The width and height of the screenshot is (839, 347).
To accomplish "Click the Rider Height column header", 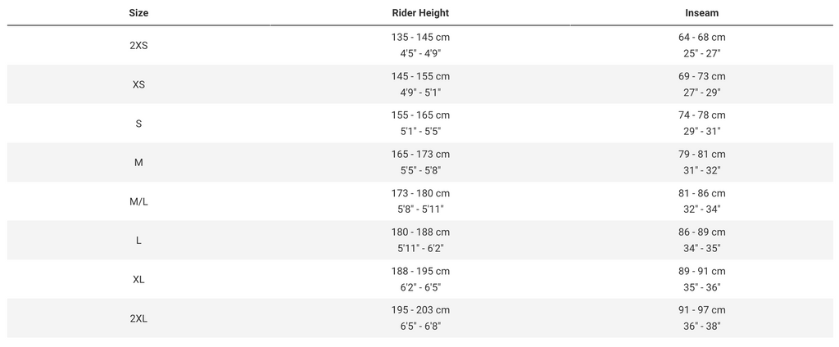I will 420,13.
